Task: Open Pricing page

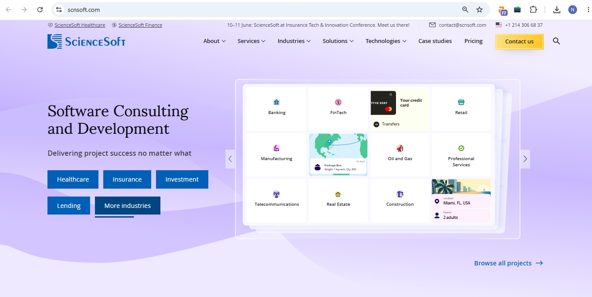Action: point(473,41)
